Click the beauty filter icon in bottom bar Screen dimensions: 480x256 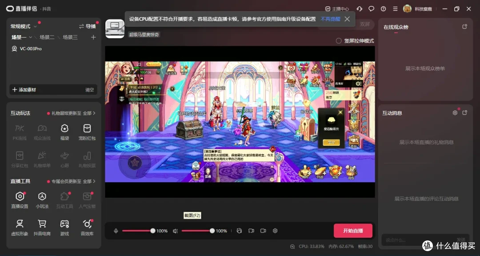tap(240, 231)
